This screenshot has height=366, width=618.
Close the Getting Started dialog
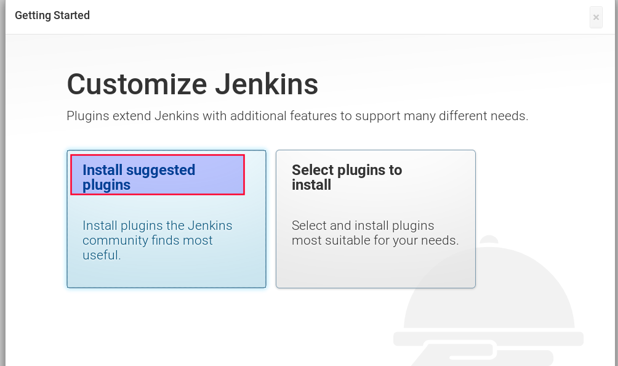(596, 17)
